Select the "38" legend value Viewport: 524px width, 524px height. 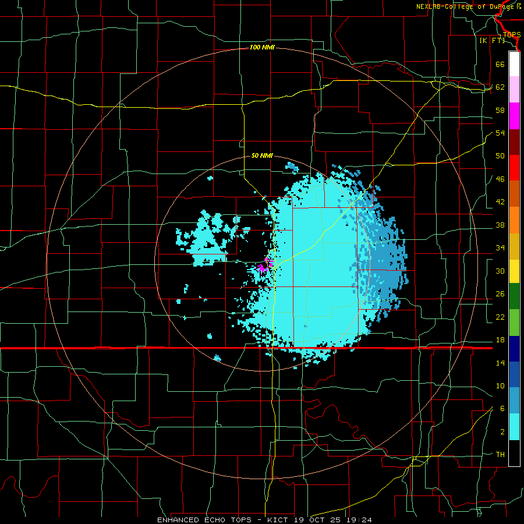pos(500,225)
